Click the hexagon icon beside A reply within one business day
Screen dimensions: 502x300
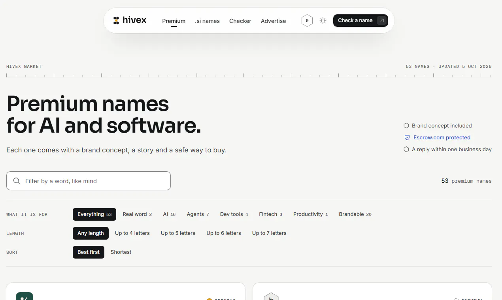406,149
